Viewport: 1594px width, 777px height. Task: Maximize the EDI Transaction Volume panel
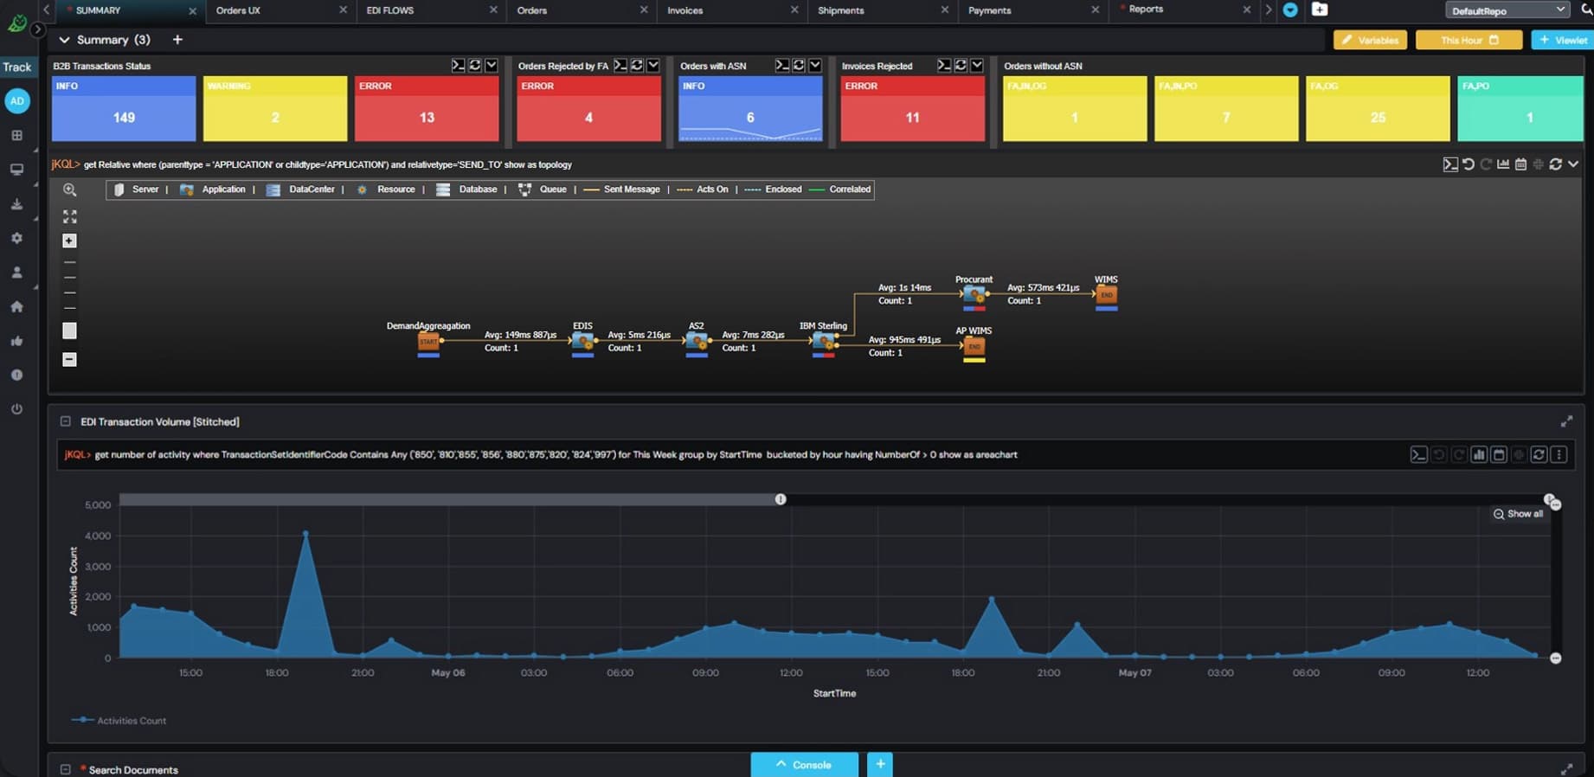[x=1566, y=421]
